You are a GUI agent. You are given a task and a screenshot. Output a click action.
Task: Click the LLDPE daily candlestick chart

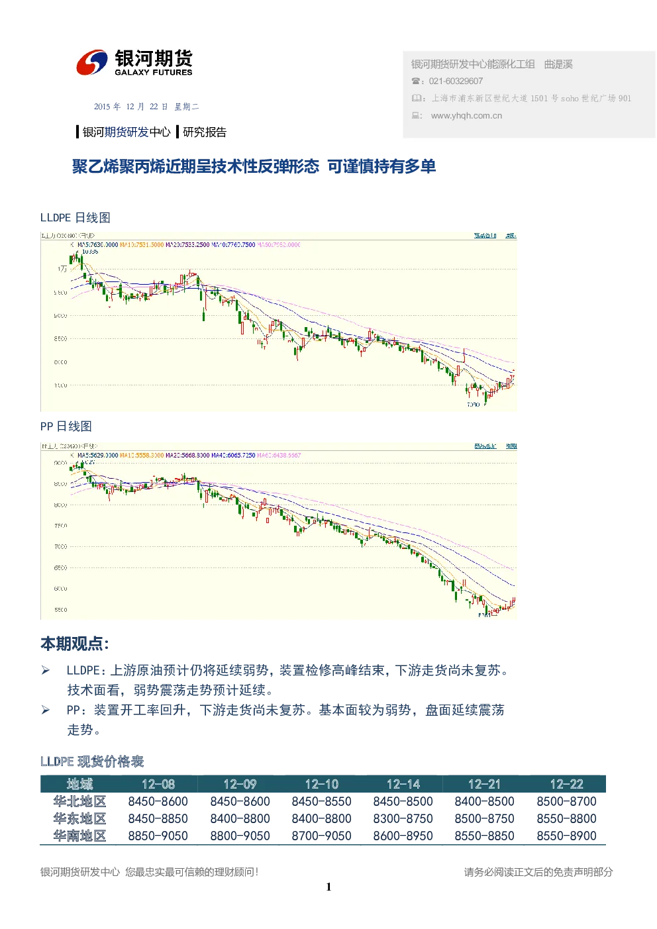point(279,322)
